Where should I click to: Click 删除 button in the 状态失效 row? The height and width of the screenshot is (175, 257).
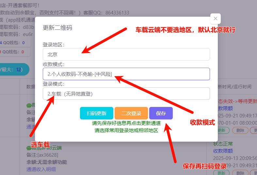[x=240, y=130]
